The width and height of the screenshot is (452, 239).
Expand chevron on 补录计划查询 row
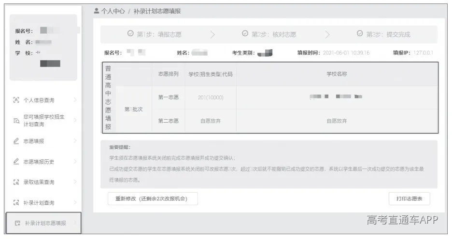(75, 202)
